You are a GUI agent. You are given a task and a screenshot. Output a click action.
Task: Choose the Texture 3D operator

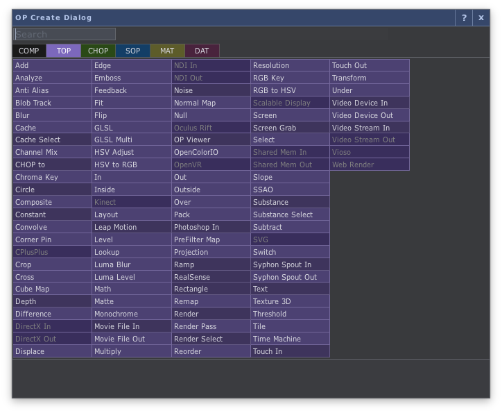click(x=290, y=301)
